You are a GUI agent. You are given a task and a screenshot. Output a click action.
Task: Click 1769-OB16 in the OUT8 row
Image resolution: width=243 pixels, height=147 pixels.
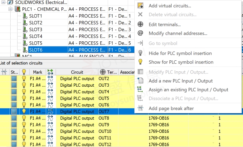[159, 118]
